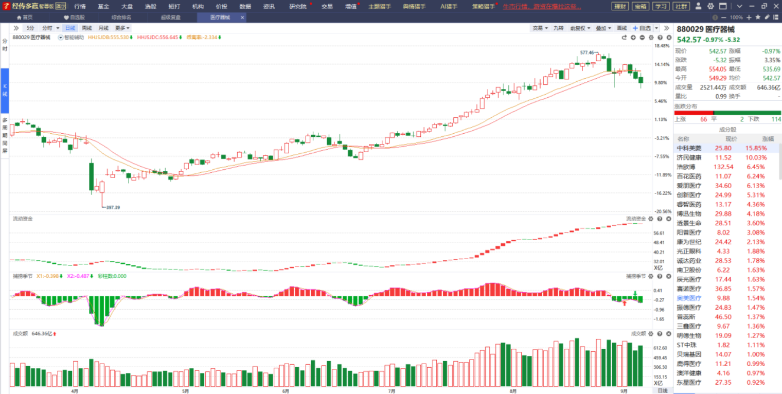The height and width of the screenshot is (394, 782).
Task: Click the main chart minus circle icon
Action: tap(642, 38)
